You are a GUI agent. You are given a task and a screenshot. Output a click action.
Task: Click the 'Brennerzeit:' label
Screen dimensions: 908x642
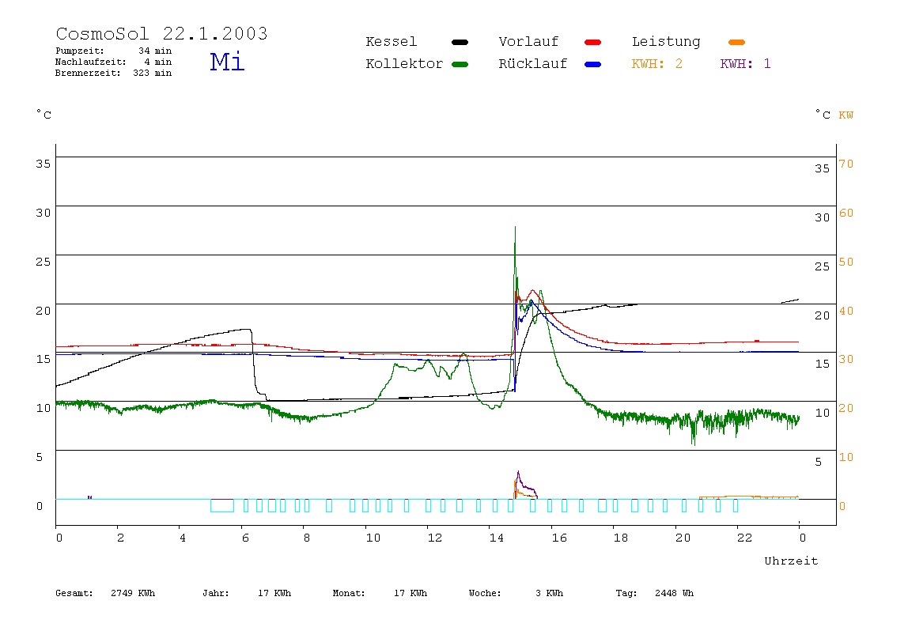(x=88, y=73)
